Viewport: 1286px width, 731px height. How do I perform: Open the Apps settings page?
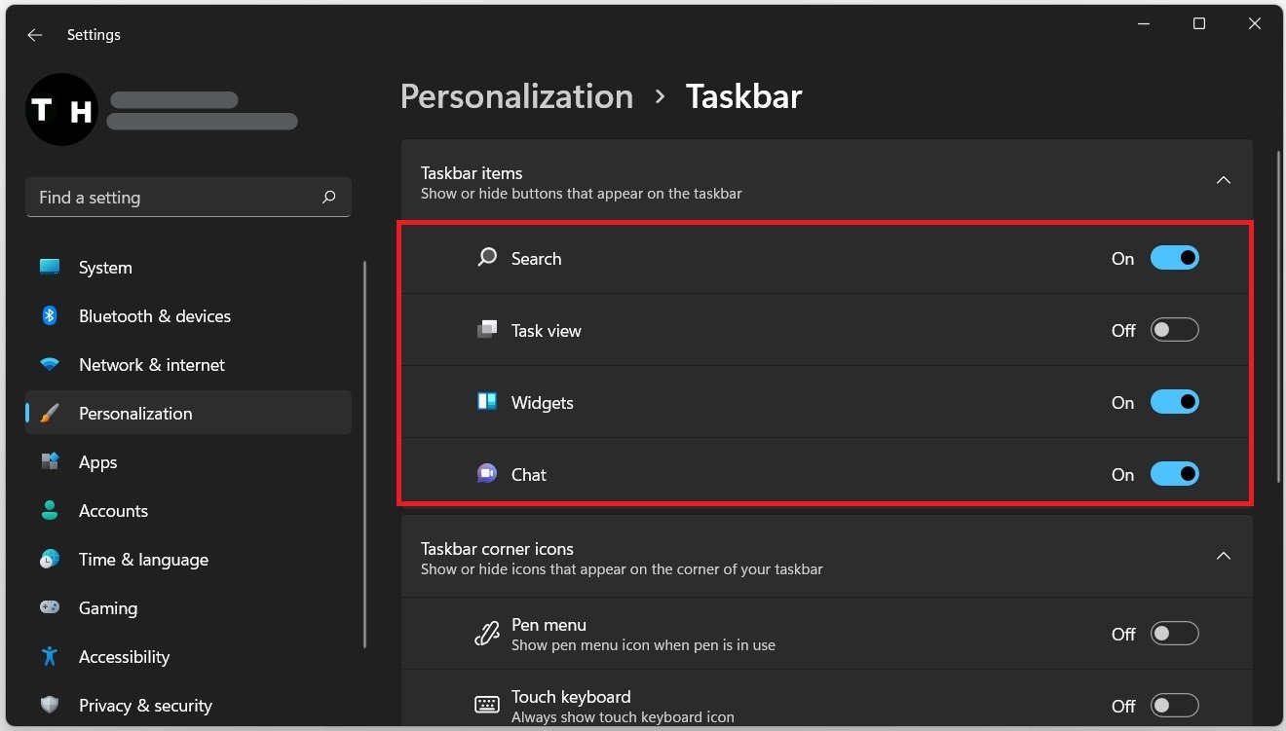coord(189,462)
